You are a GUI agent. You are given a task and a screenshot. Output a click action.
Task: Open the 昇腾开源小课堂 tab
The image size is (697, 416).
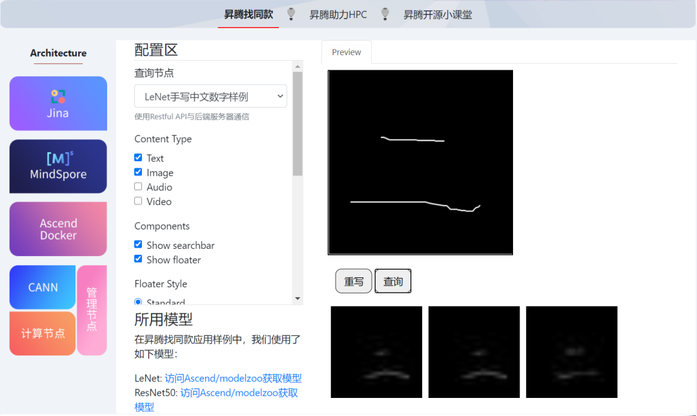[x=438, y=14]
